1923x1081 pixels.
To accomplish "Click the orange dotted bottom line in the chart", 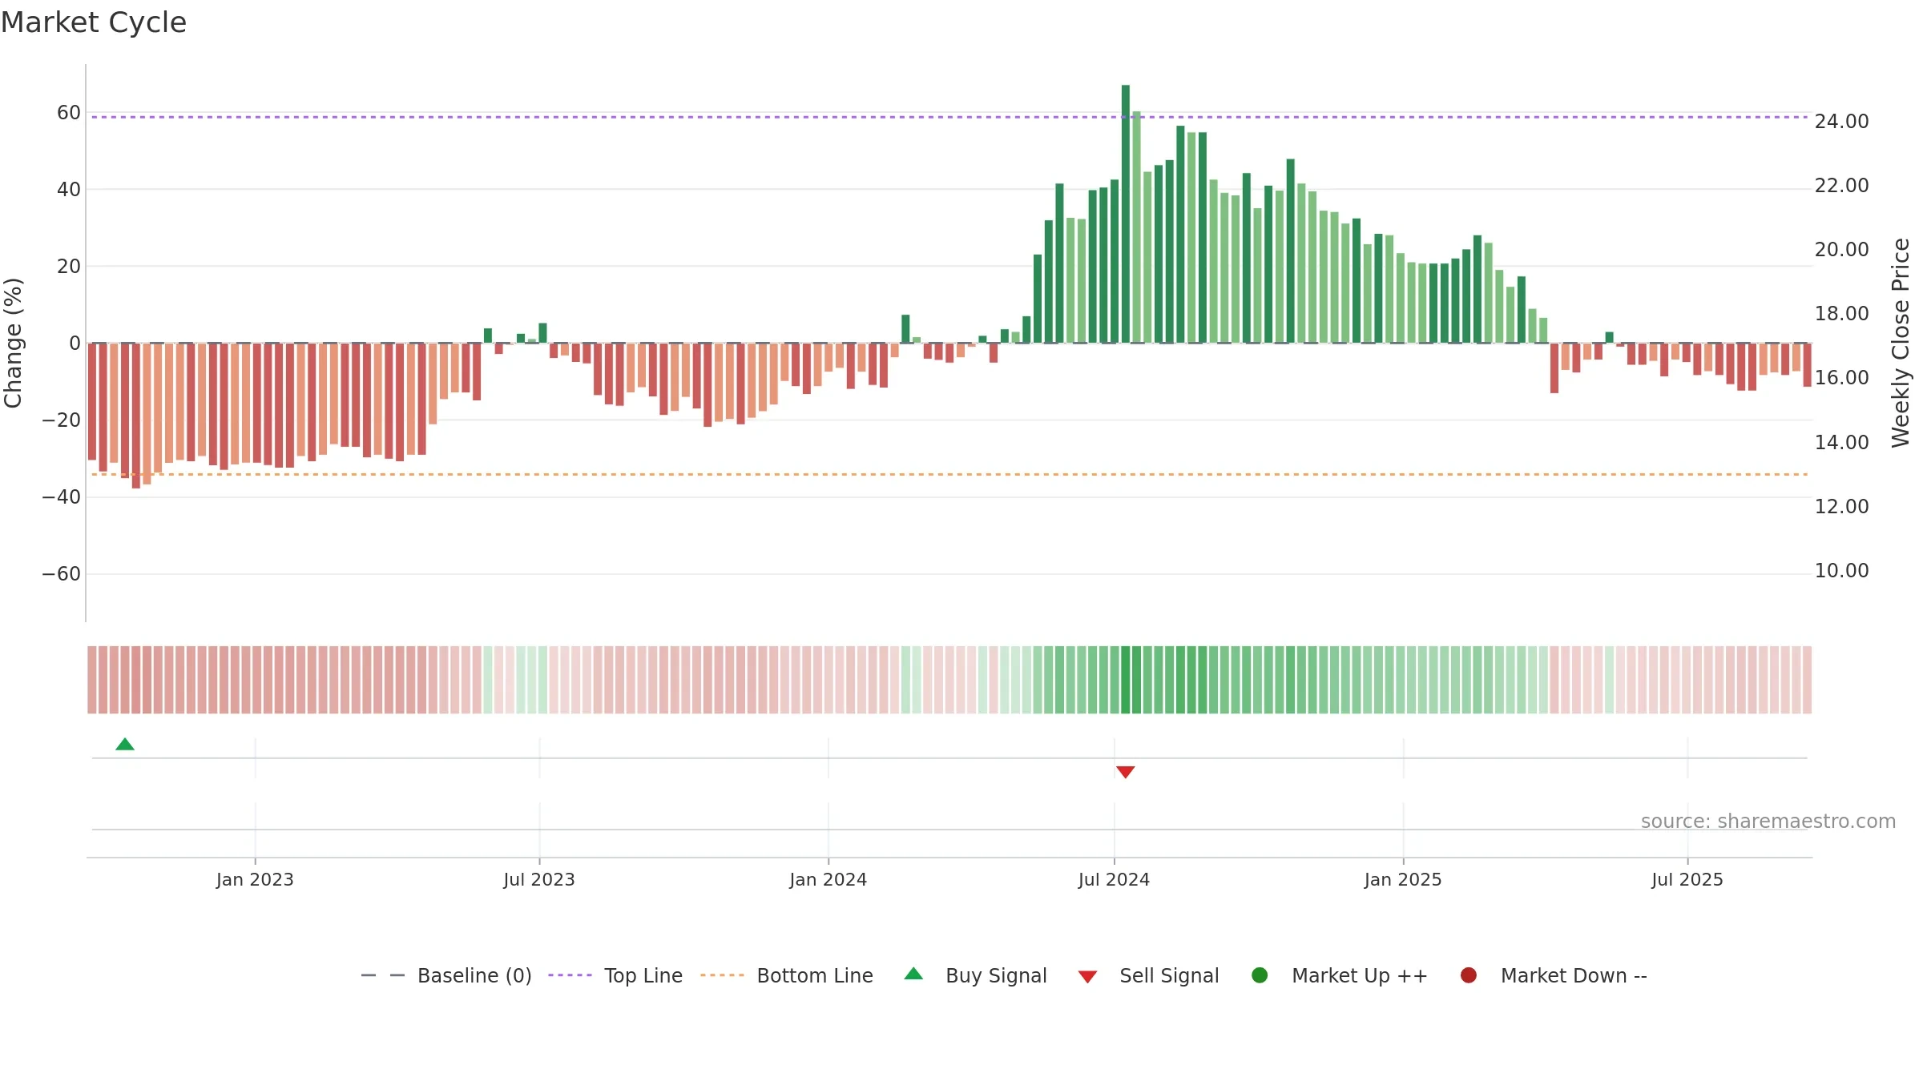I will tap(949, 475).
